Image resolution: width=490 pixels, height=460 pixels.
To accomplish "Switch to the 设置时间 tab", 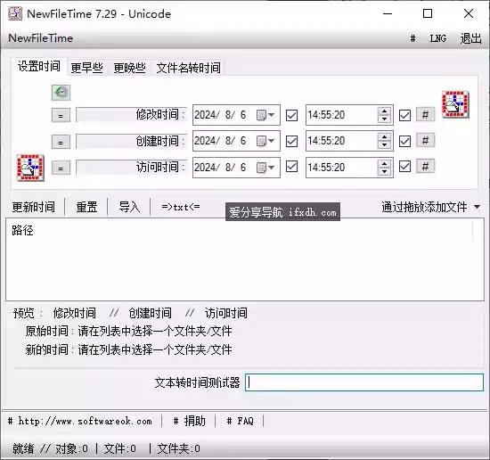I will click(x=39, y=66).
